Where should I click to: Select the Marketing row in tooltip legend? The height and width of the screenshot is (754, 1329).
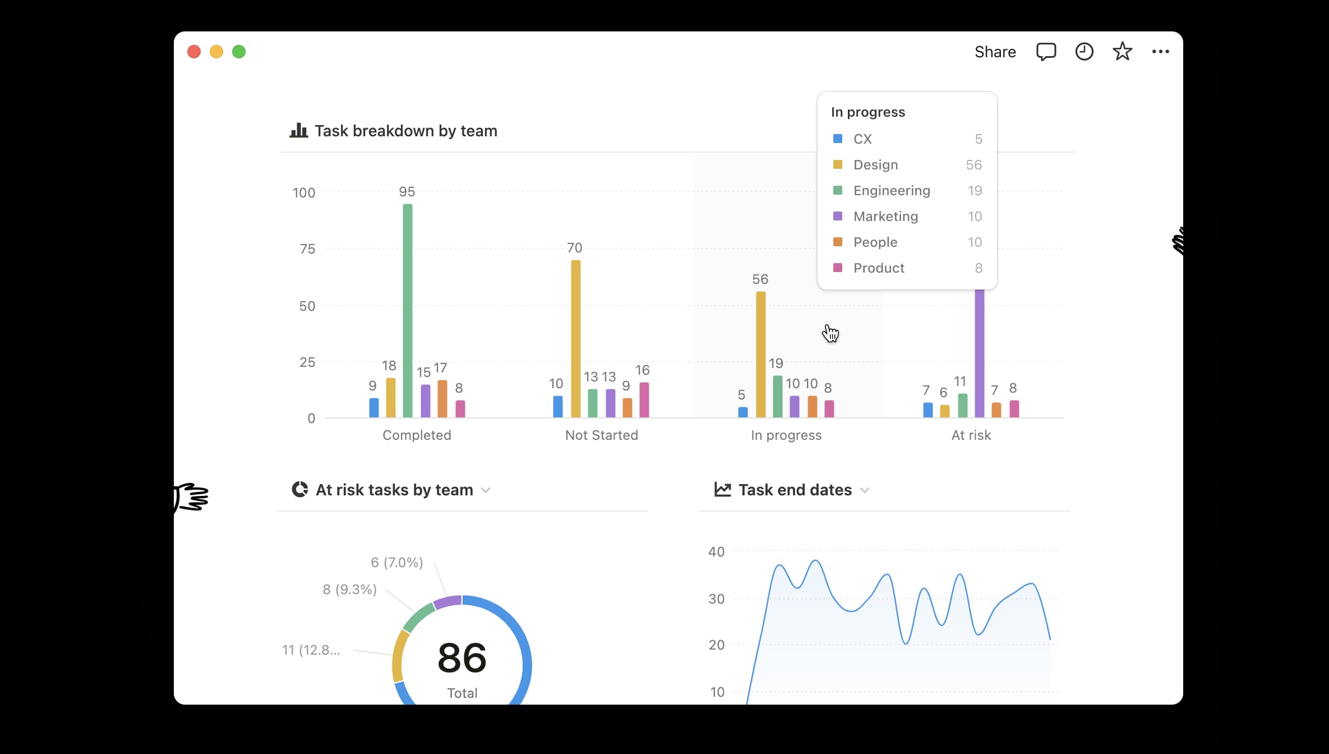coord(885,217)
